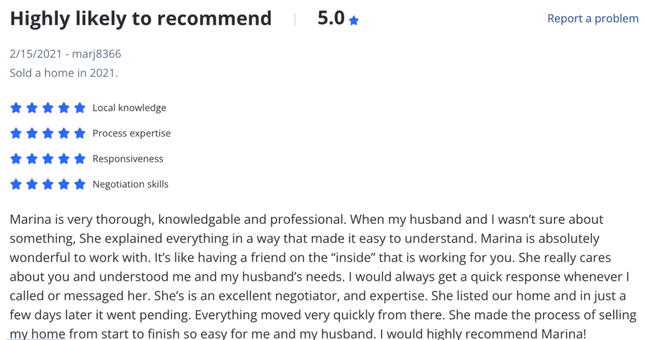Viewport: 647px width, 340px height.
Task: Click the underlined 'my home' text
Action: (x=37, y=334)
